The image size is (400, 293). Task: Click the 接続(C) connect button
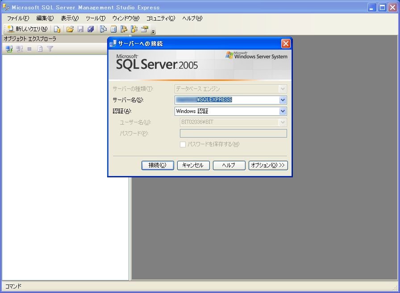158,165
